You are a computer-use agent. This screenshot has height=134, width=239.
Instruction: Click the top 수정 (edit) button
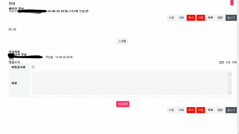(171, 18)
